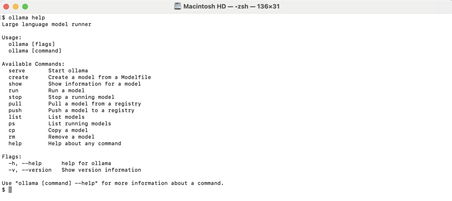Screen dimensions: 452x201
Task: Click the "-h, --help" flag text
Action: pyautogui.click(x=25, y=163)
